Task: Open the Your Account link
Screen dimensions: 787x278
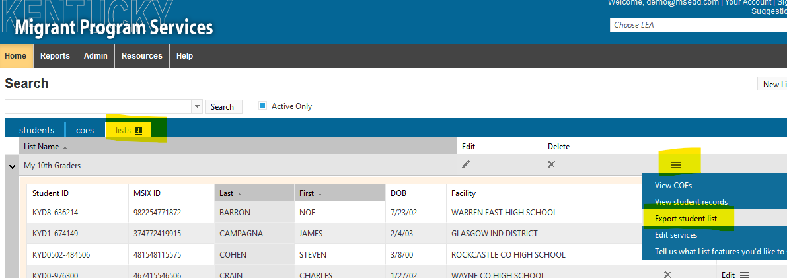Action: (747, 3)
